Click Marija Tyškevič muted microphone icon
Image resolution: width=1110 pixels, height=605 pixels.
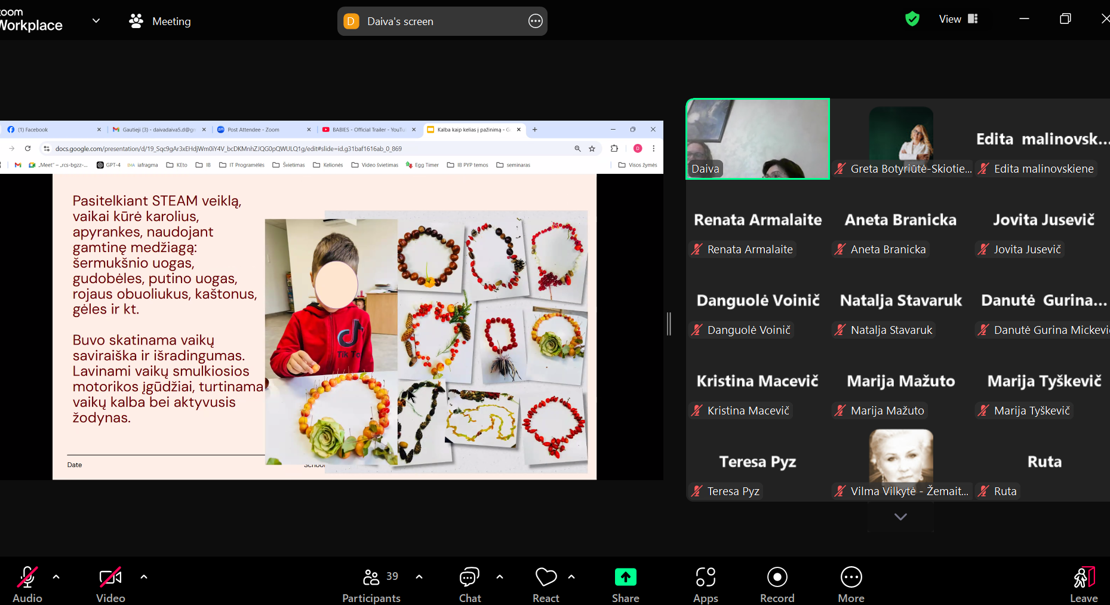coord(983,411)
